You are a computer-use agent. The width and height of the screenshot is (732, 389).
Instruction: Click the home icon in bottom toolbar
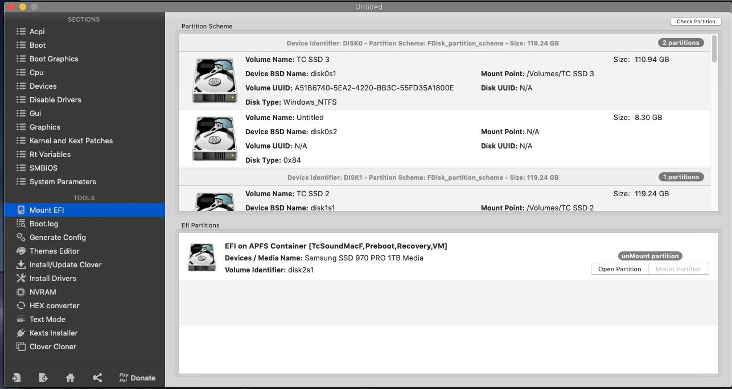70,378
